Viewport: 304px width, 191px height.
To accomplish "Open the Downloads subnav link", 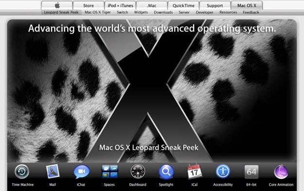I will point(163,12).
